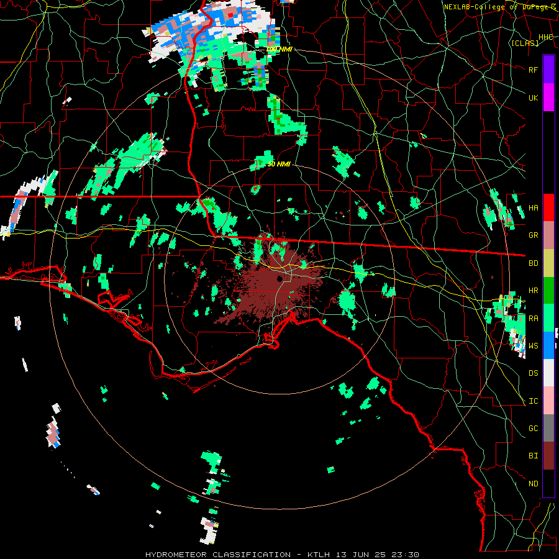Viewport: 559px width, 559px height.
Task: Click the "UK" legend label
Action: click(x=533, y=98)
